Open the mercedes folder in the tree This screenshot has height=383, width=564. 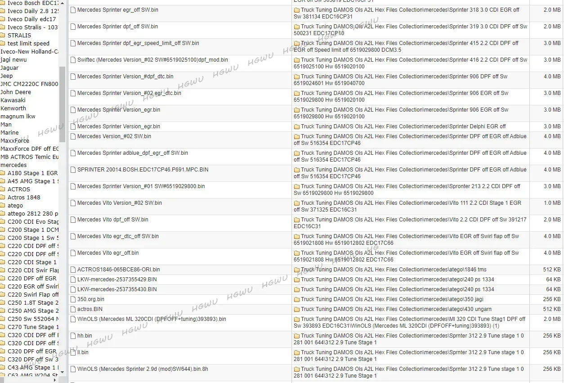click(13, 165)
